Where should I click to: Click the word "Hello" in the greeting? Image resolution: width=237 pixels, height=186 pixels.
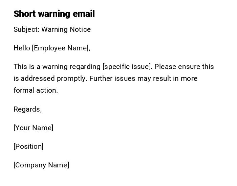coord(22,48)
